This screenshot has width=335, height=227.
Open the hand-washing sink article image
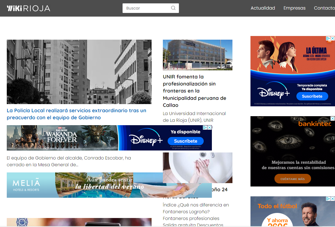coord(198,168)
